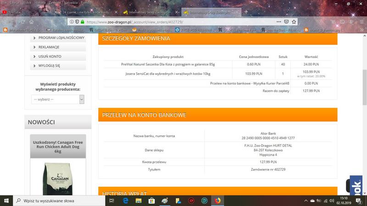The width and height of the screenshot is (367, 206).
Task: Open the Widok menu
Action: click(27, 3)
